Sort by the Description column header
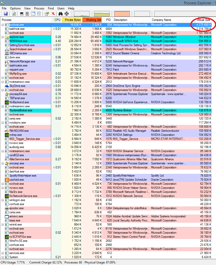This screenshot has height=265, width=216. pos(131,20)
